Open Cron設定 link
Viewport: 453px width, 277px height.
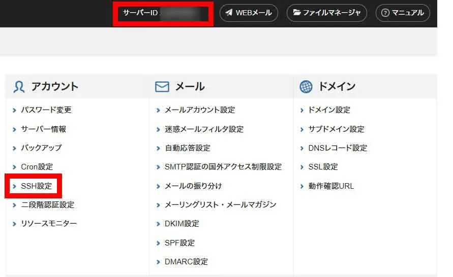pos(37,167)
